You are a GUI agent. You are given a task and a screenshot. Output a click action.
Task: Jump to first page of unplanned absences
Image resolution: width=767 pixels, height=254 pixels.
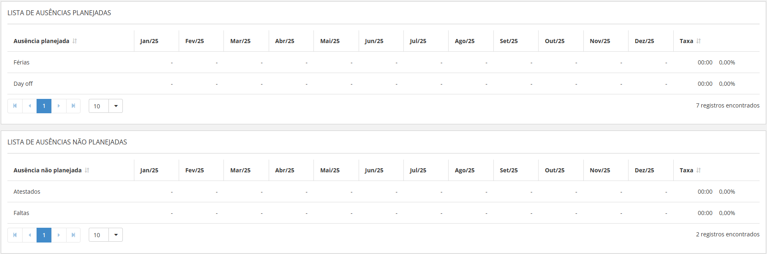click(x=15, y=235)
